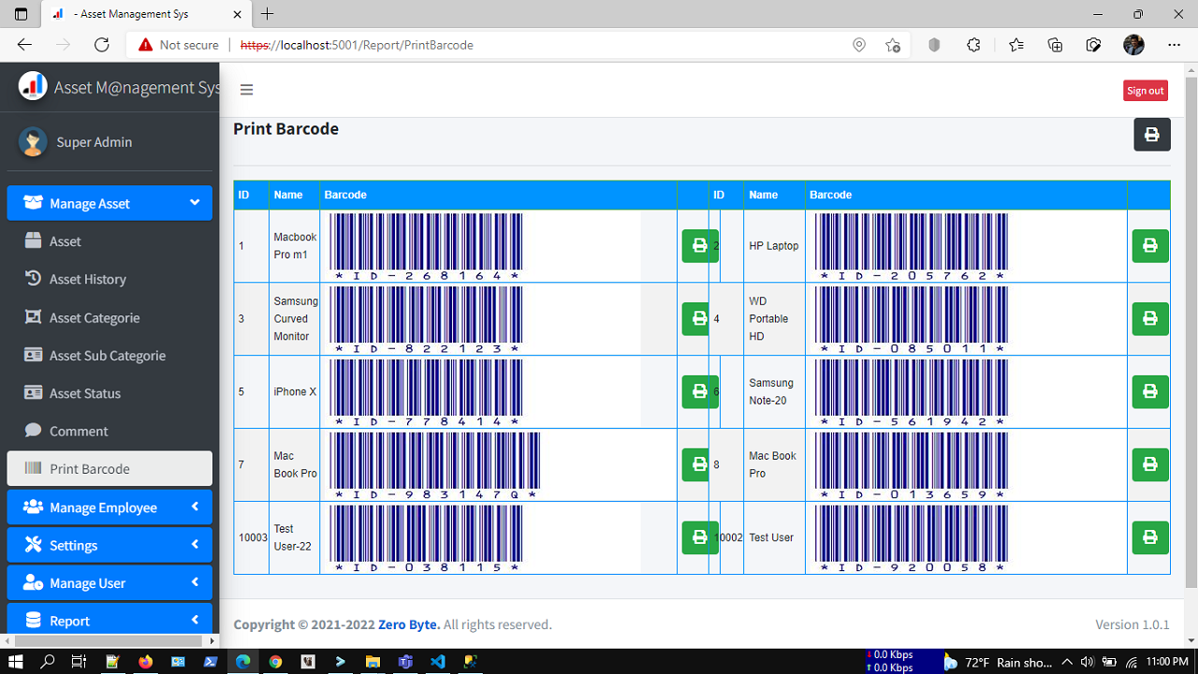Screen dimensions: 1198x674
Task: Print barcode for Test User ID 10002
Action: click(1150, 537)
